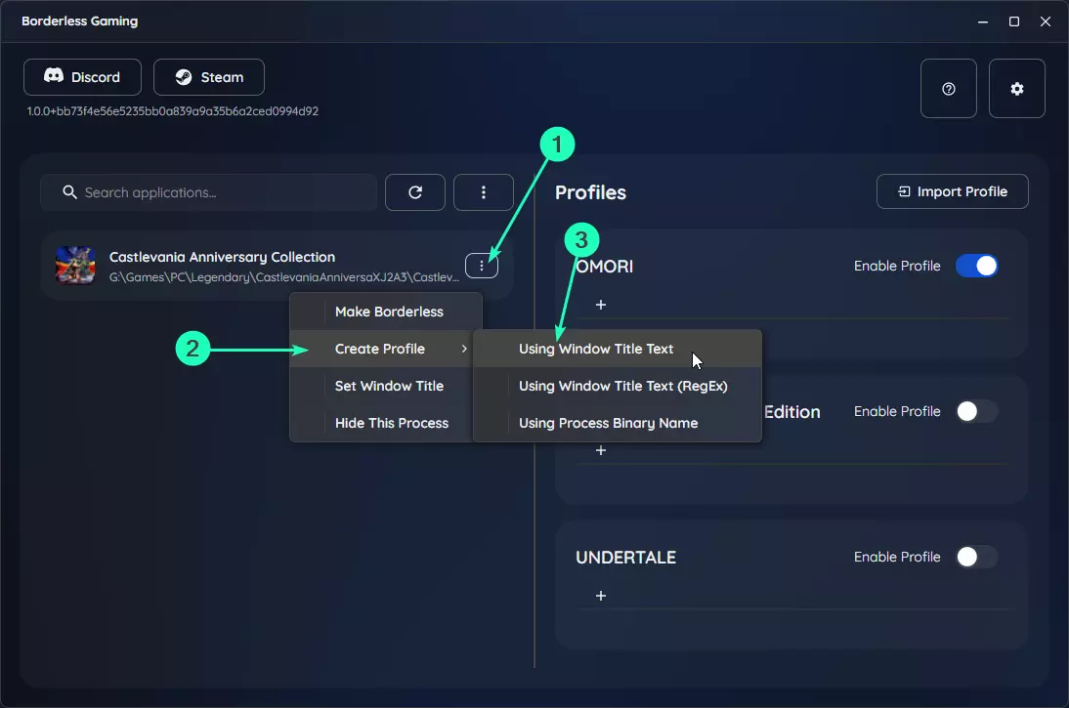Open Castlevania entry's three-dot menu
This screenshot has width=1069, height=708.
[x=482, y=266]
